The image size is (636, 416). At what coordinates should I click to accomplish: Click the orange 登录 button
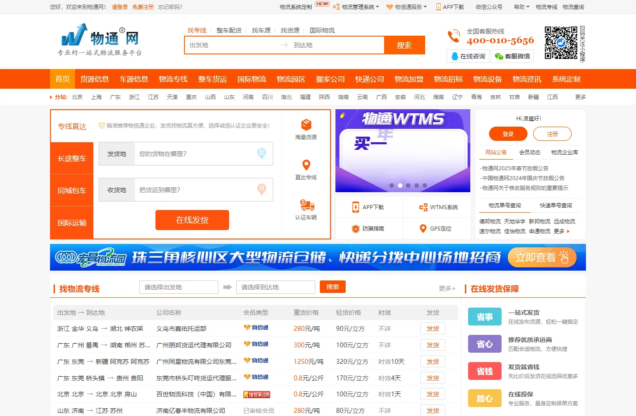point(508,134)
